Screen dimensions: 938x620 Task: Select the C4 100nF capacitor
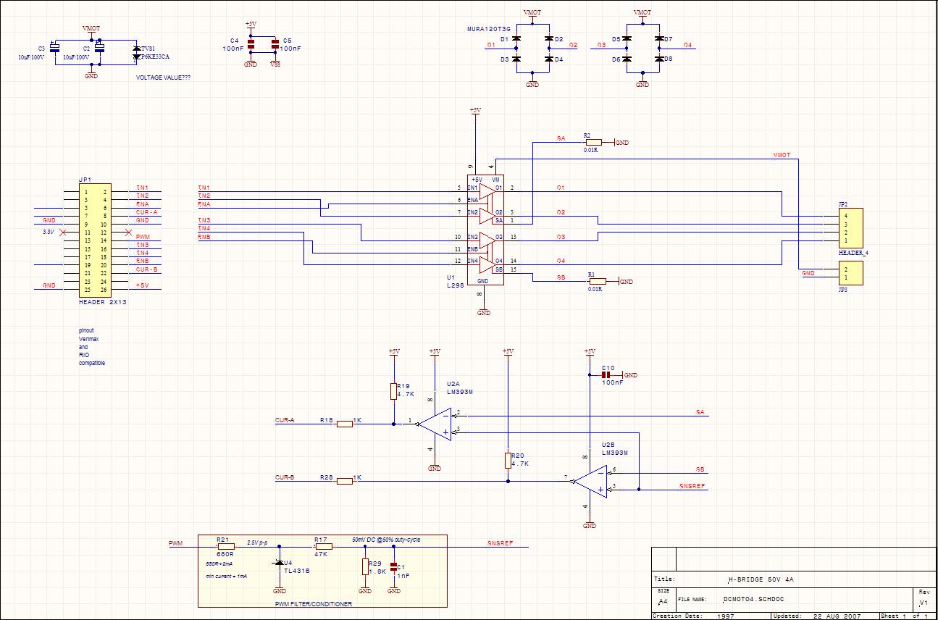click(251, 44)
